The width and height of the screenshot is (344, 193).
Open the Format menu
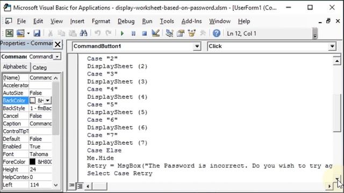click(x=101, y=21)
